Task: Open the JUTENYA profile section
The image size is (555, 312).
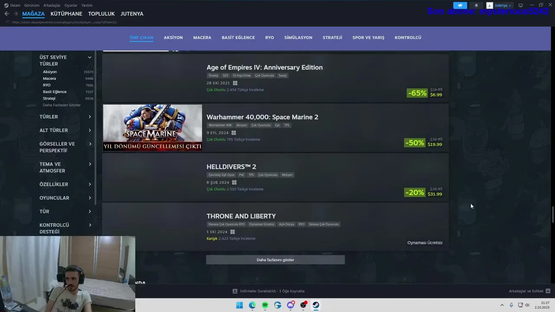Action: click(132, 14)
